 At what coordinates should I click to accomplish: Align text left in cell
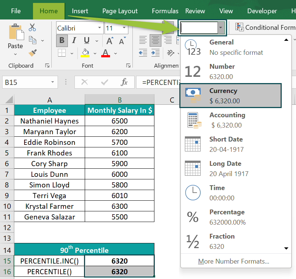tap(143, 40)
